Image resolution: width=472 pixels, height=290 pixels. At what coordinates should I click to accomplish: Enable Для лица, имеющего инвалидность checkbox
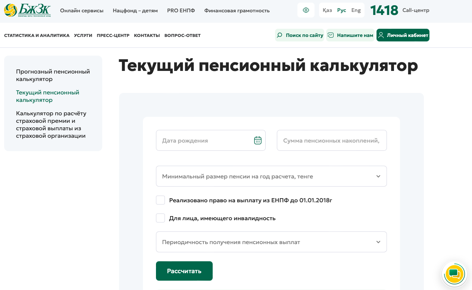pyautogui.click(x=160, y=218)
